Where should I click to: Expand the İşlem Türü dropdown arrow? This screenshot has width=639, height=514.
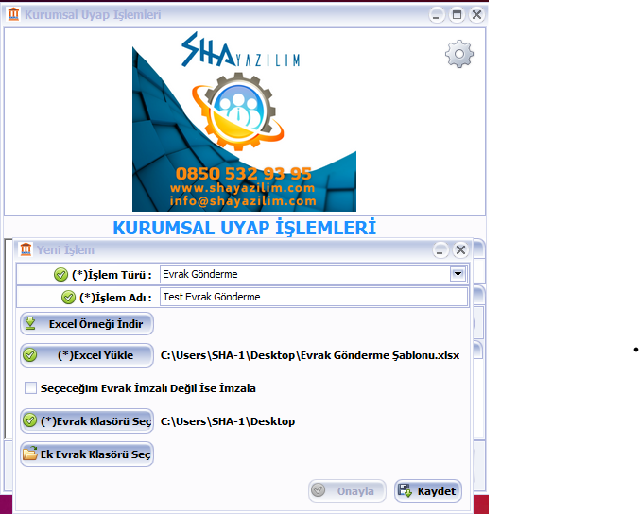tap(458, 274)
